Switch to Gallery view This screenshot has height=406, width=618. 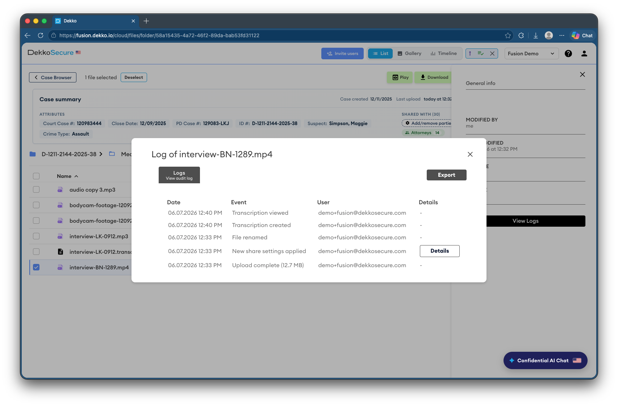point(409,54)
